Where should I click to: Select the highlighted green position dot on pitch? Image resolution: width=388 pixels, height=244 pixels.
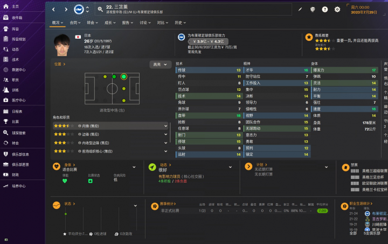coord(123,77)
